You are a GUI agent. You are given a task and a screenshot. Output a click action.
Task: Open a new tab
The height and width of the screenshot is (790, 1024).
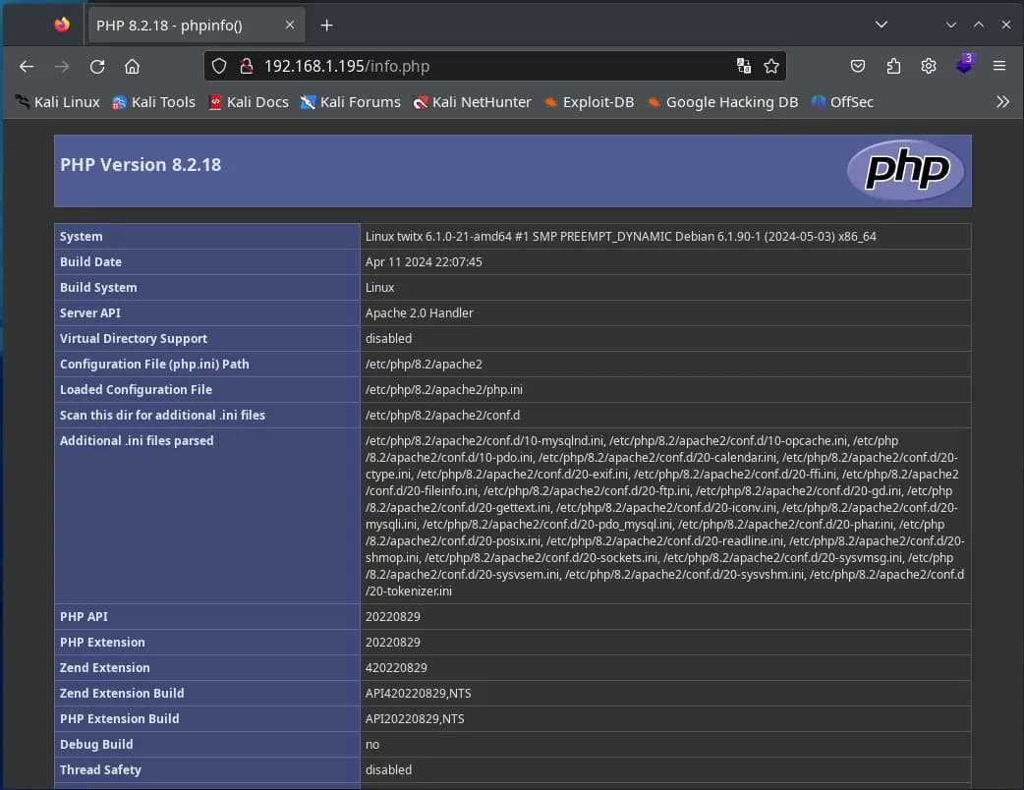326,26
